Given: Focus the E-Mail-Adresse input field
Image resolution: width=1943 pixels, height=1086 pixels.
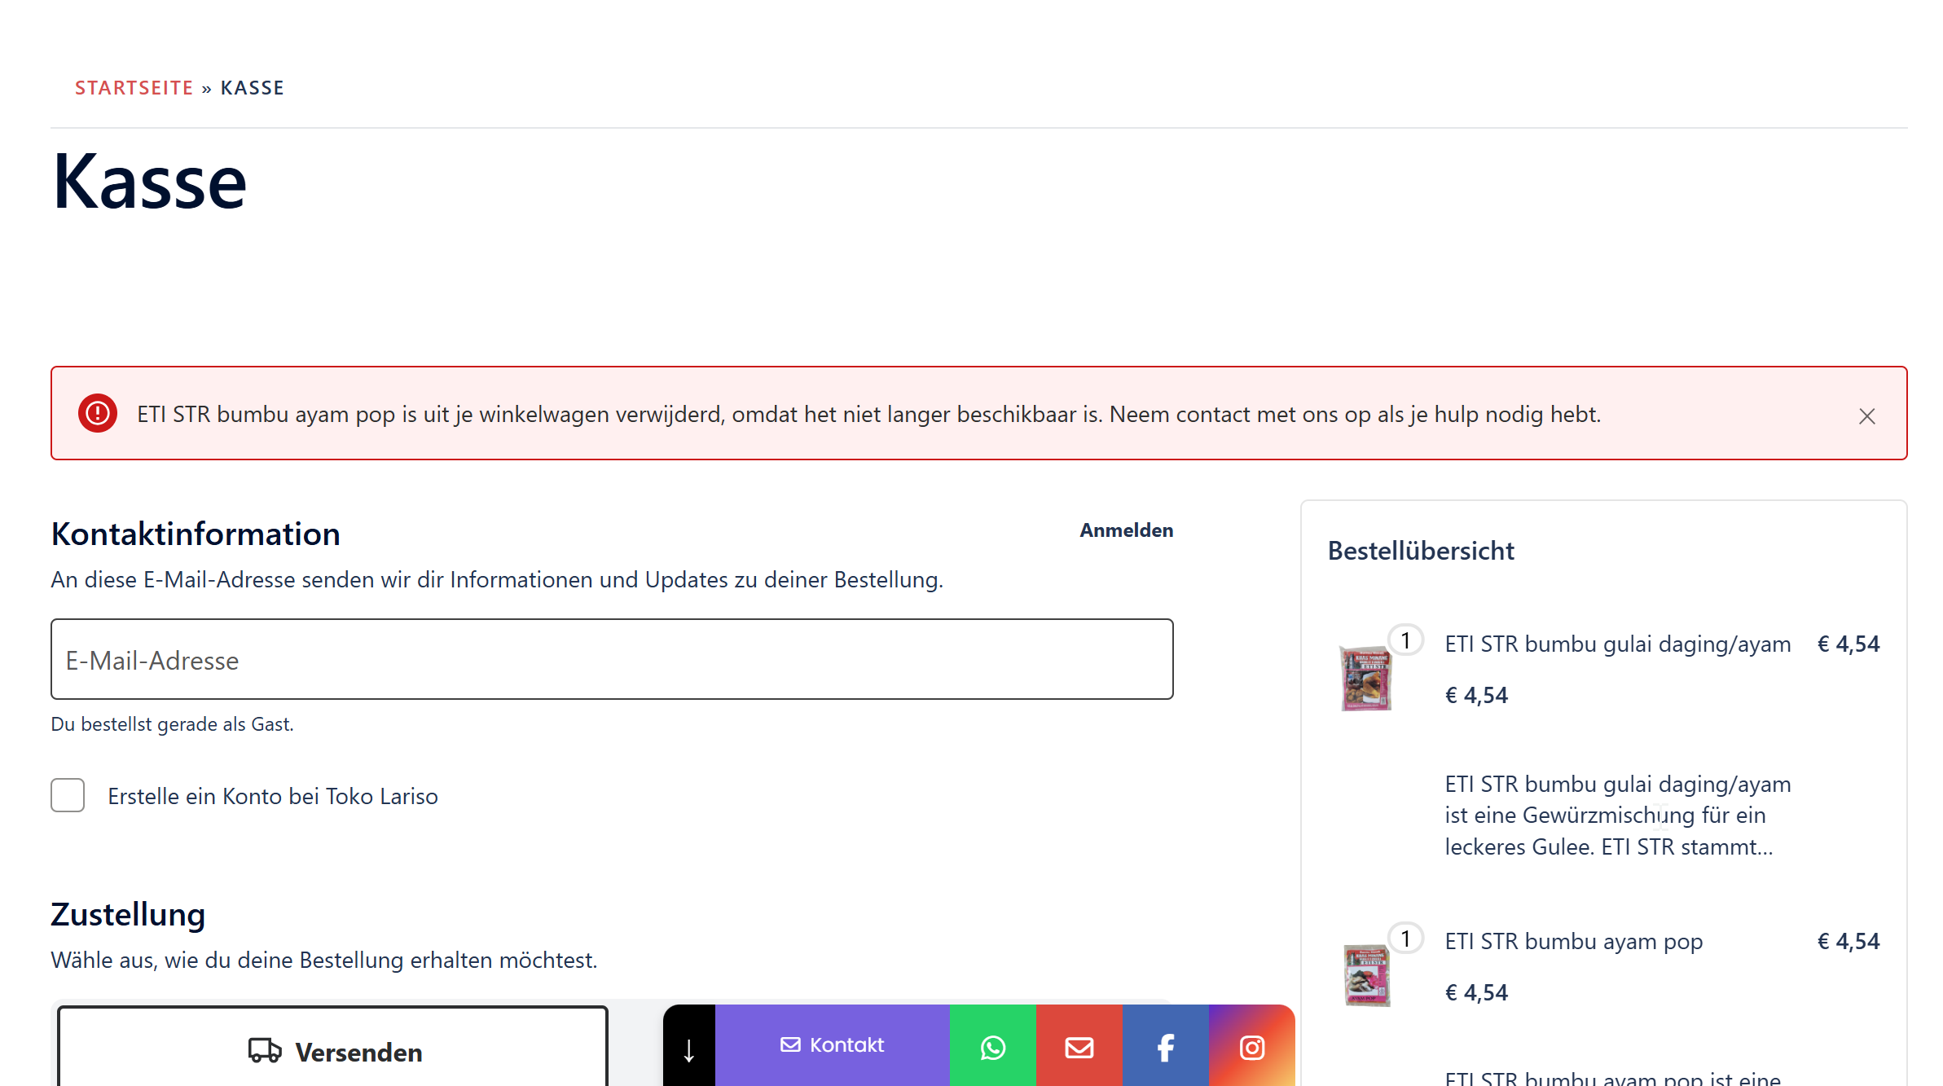Looking at the screenshot, I should tap(612, 659).
